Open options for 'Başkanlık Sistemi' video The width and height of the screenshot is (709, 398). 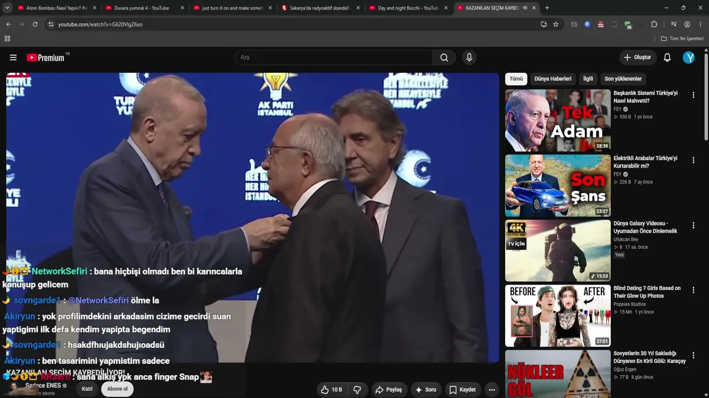[x=693, y=95]
